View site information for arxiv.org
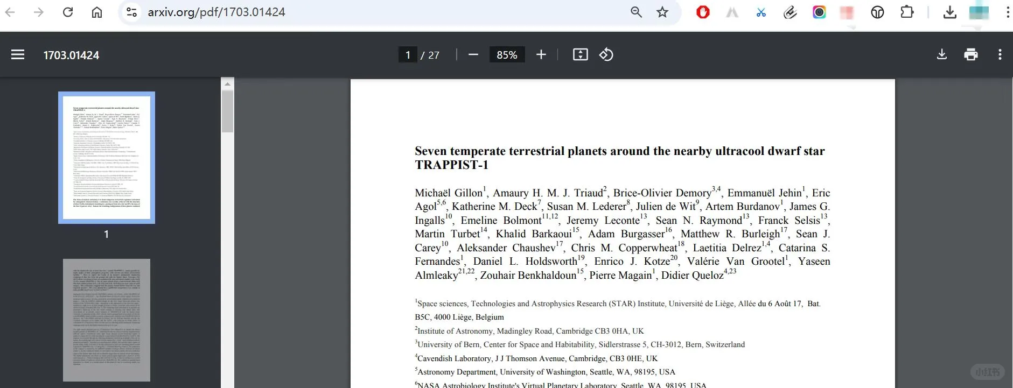Screen dimensions: 1013x388 pos(131,12)
